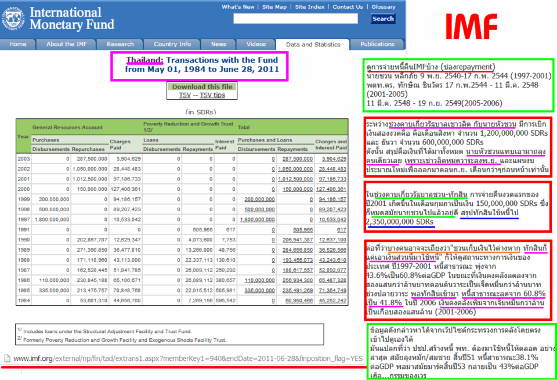Open the 256,934,300 repayments link for 1986
The image size is (557, 380).
tap(297, 281)
